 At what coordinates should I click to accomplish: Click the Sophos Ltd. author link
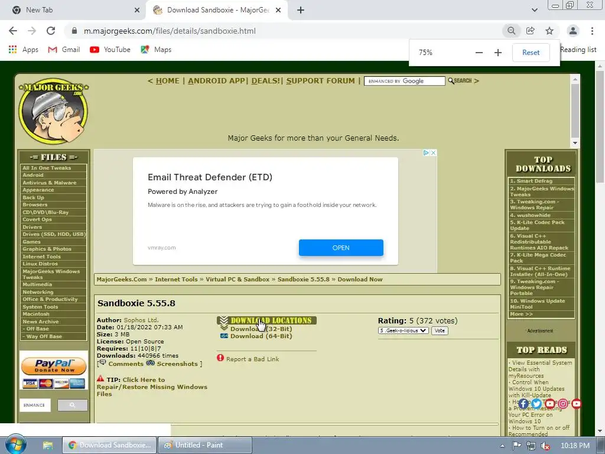click(141, 320)
